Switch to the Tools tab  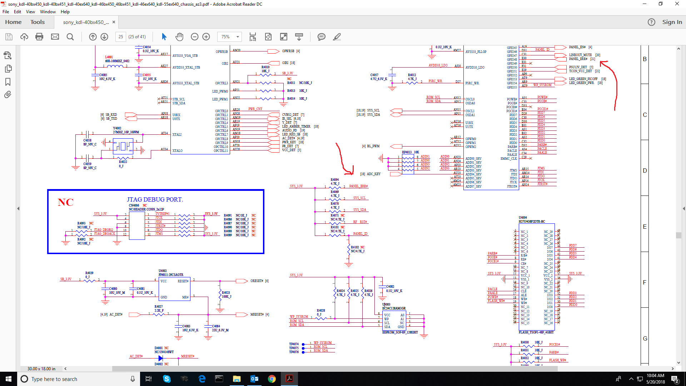38,22
